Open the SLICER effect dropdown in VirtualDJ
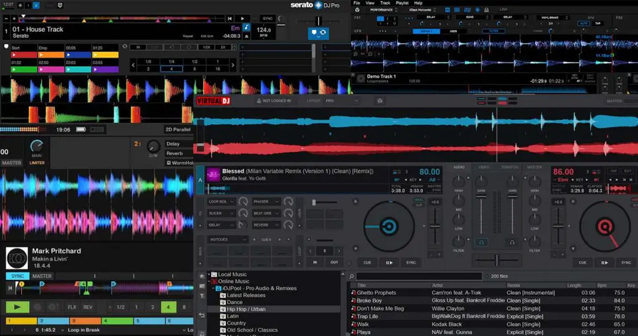The height and width of the screenshot is (336, 638). (221, 213)
